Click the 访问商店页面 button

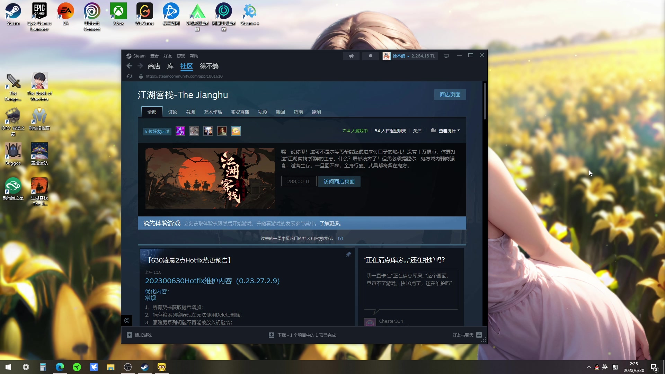coord(339,181)
